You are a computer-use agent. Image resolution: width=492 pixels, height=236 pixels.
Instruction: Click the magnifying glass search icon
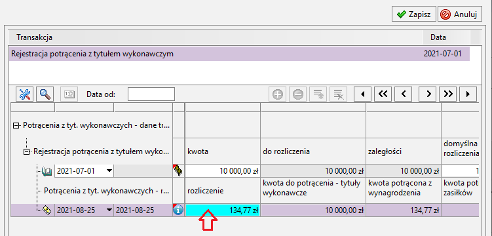(x=45, y=94)
